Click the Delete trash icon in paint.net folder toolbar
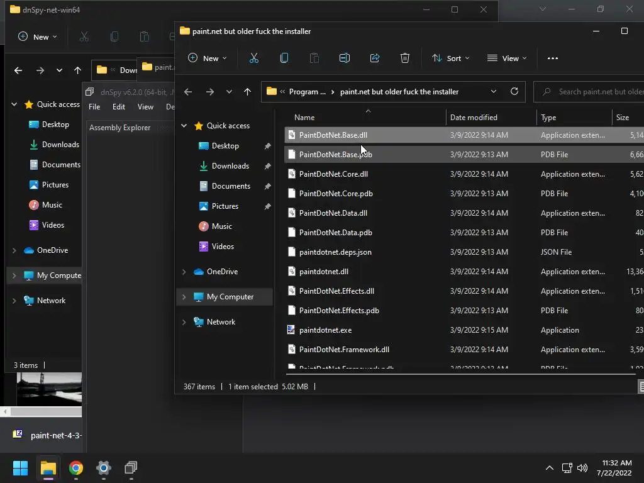The height and width of the screenshot is (483, 644). [405, 58]
